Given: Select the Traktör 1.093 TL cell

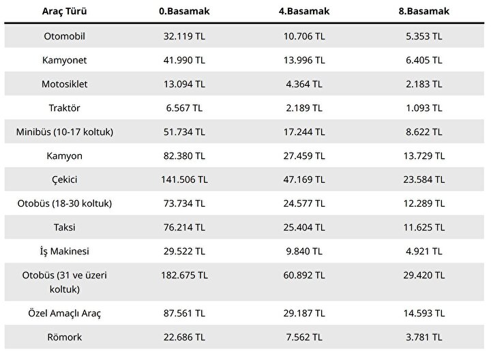Looking at the screenshot, I should pyautogui.click(x=424, y=108).
